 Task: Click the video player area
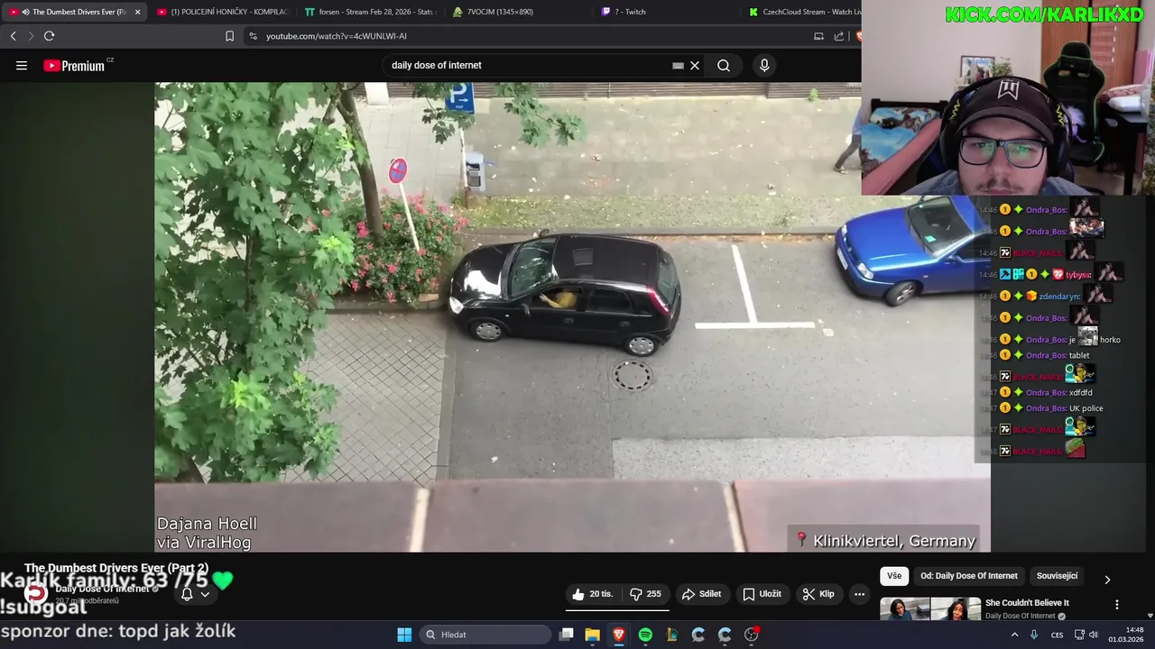click(572, 317)
